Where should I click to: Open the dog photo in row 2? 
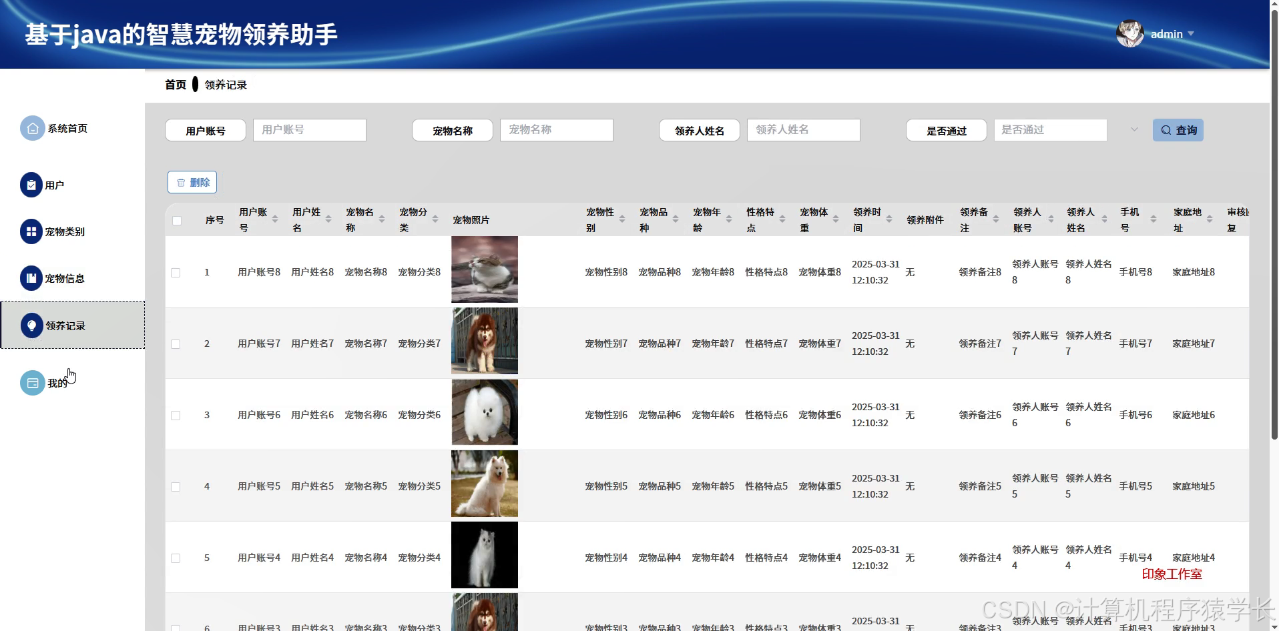(x=485, y=341)
